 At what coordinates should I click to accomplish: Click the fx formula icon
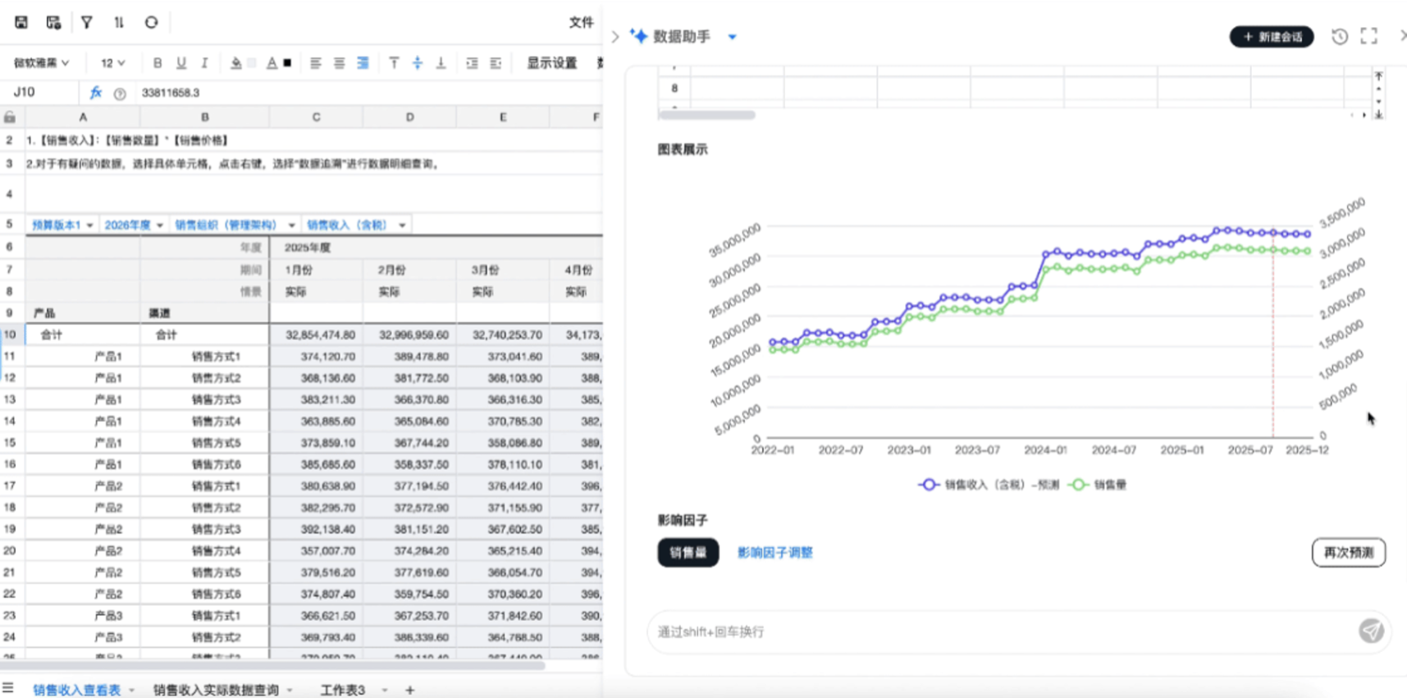(x=96, y=93)
